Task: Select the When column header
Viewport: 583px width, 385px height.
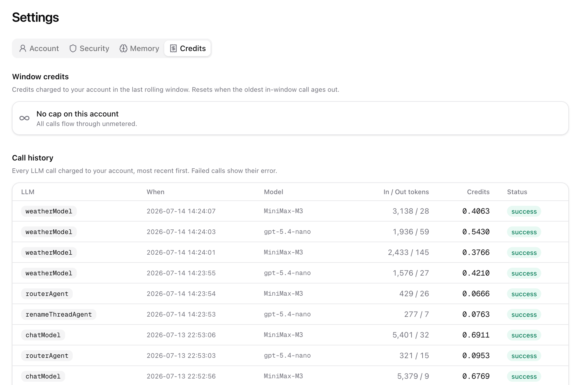Action: point(155,192)
